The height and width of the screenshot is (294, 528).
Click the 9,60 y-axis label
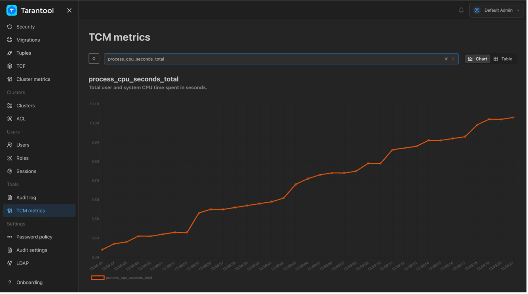(x=95, y=200)
